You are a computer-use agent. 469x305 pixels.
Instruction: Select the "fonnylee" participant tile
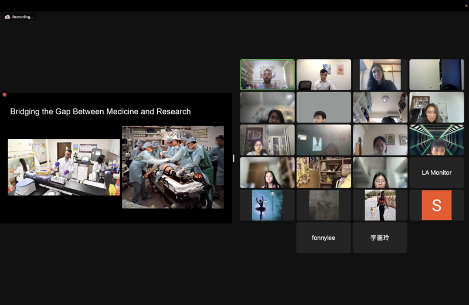(324, 238)
